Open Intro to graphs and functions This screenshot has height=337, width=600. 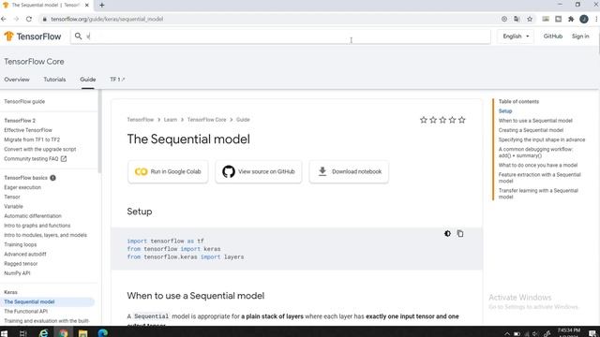pyautogui.click(x=37, y=226)
